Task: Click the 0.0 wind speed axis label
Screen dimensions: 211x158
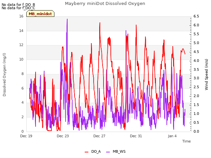Action: pyautogui.click(x=196, y=131)
